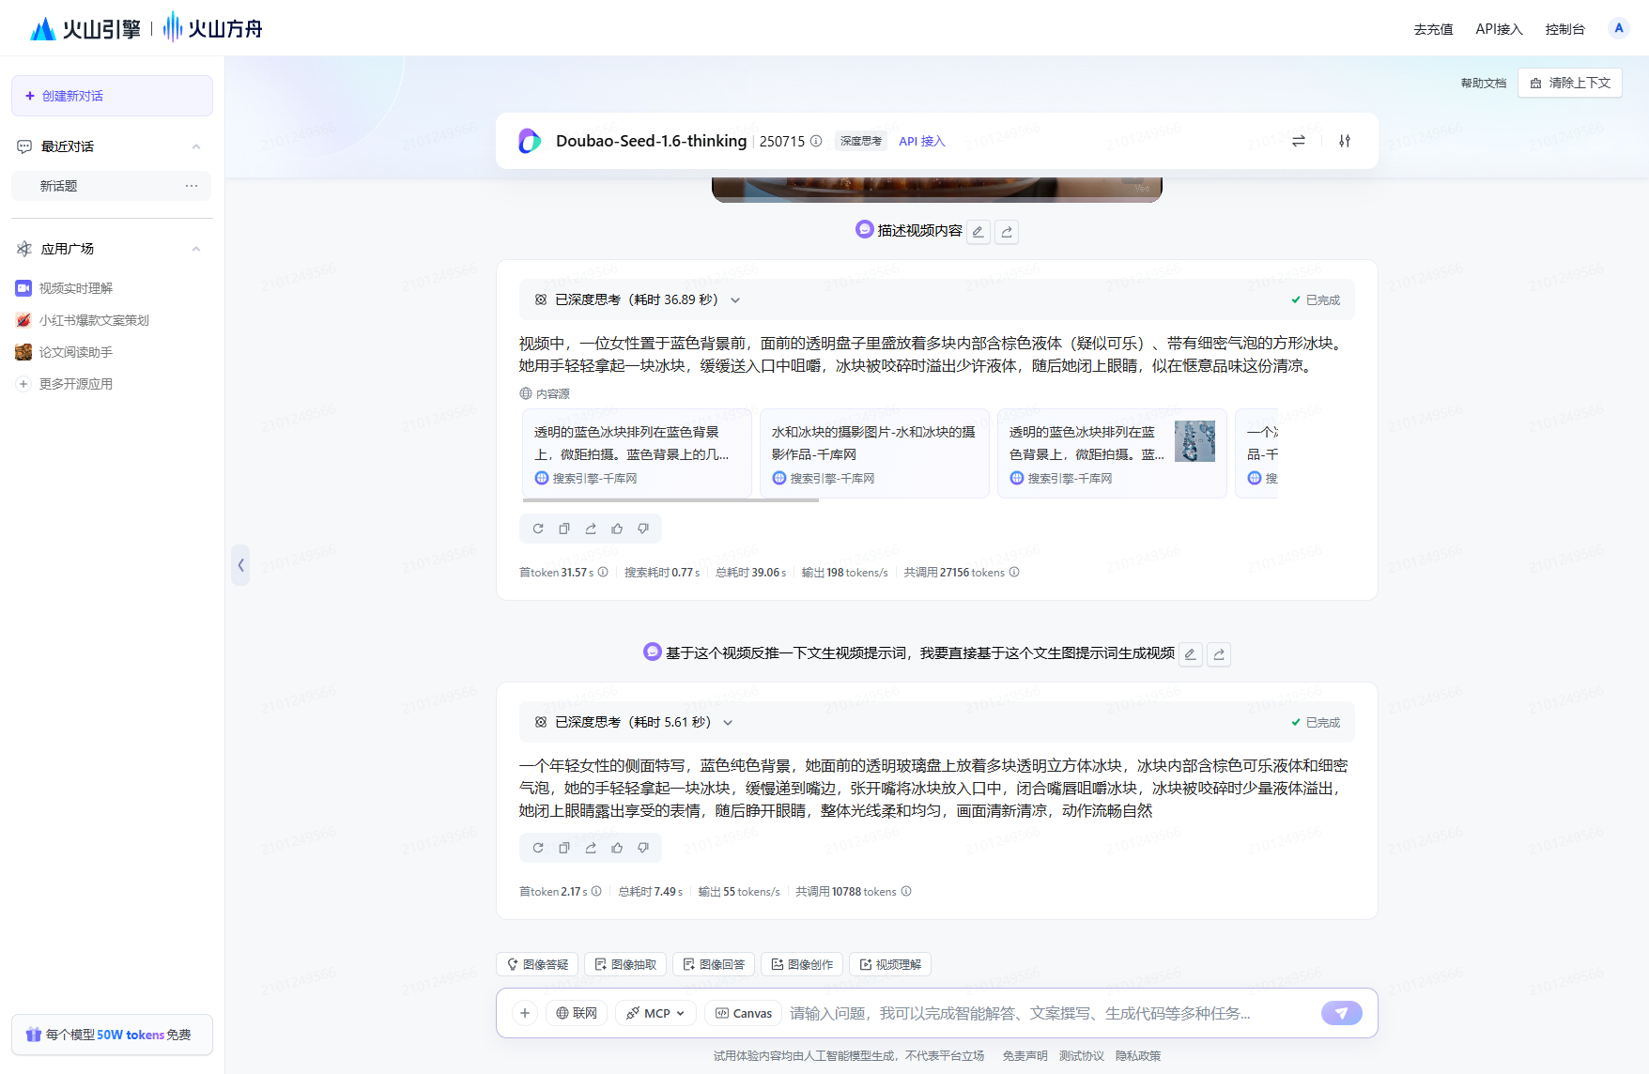The image size is (1649, 1074).
Task: Click the gift icon in tokens banner
Action: coord(34,1035)
